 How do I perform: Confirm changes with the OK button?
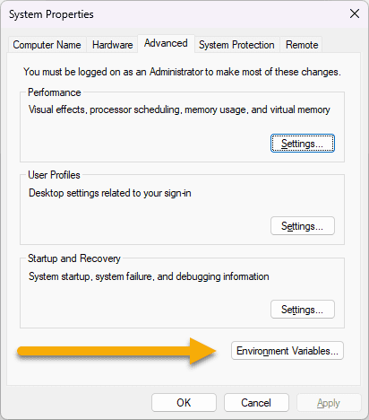pos(184,403)
